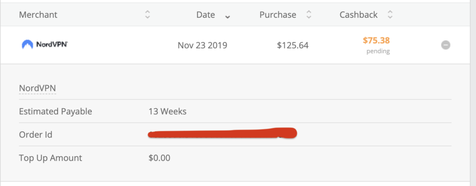Click the redacted Order Id value

[x=222, y=134]
